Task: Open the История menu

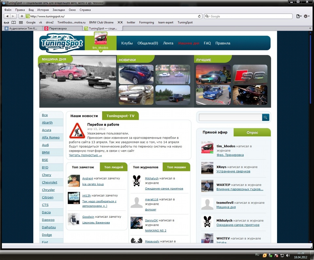Action: click(x=43, y=10)
